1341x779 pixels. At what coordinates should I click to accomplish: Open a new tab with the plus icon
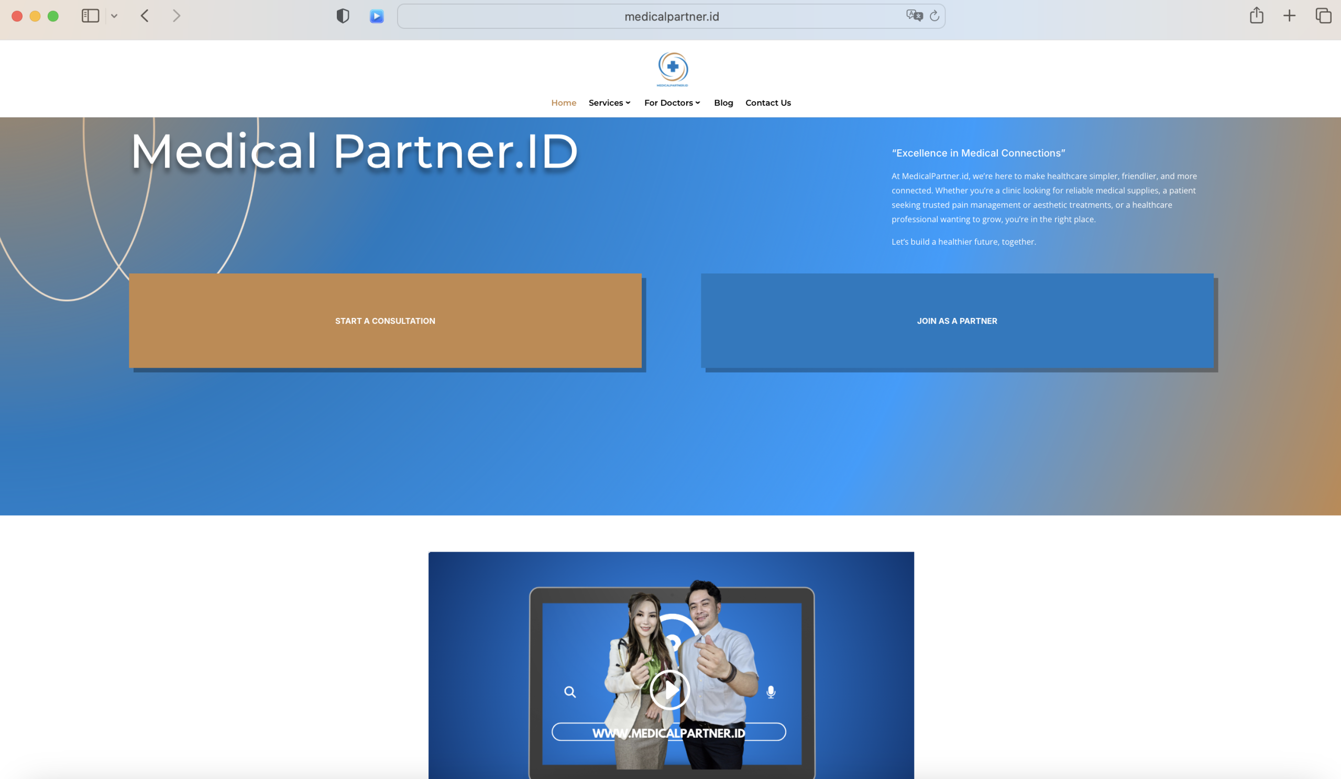coord(1289,16)
